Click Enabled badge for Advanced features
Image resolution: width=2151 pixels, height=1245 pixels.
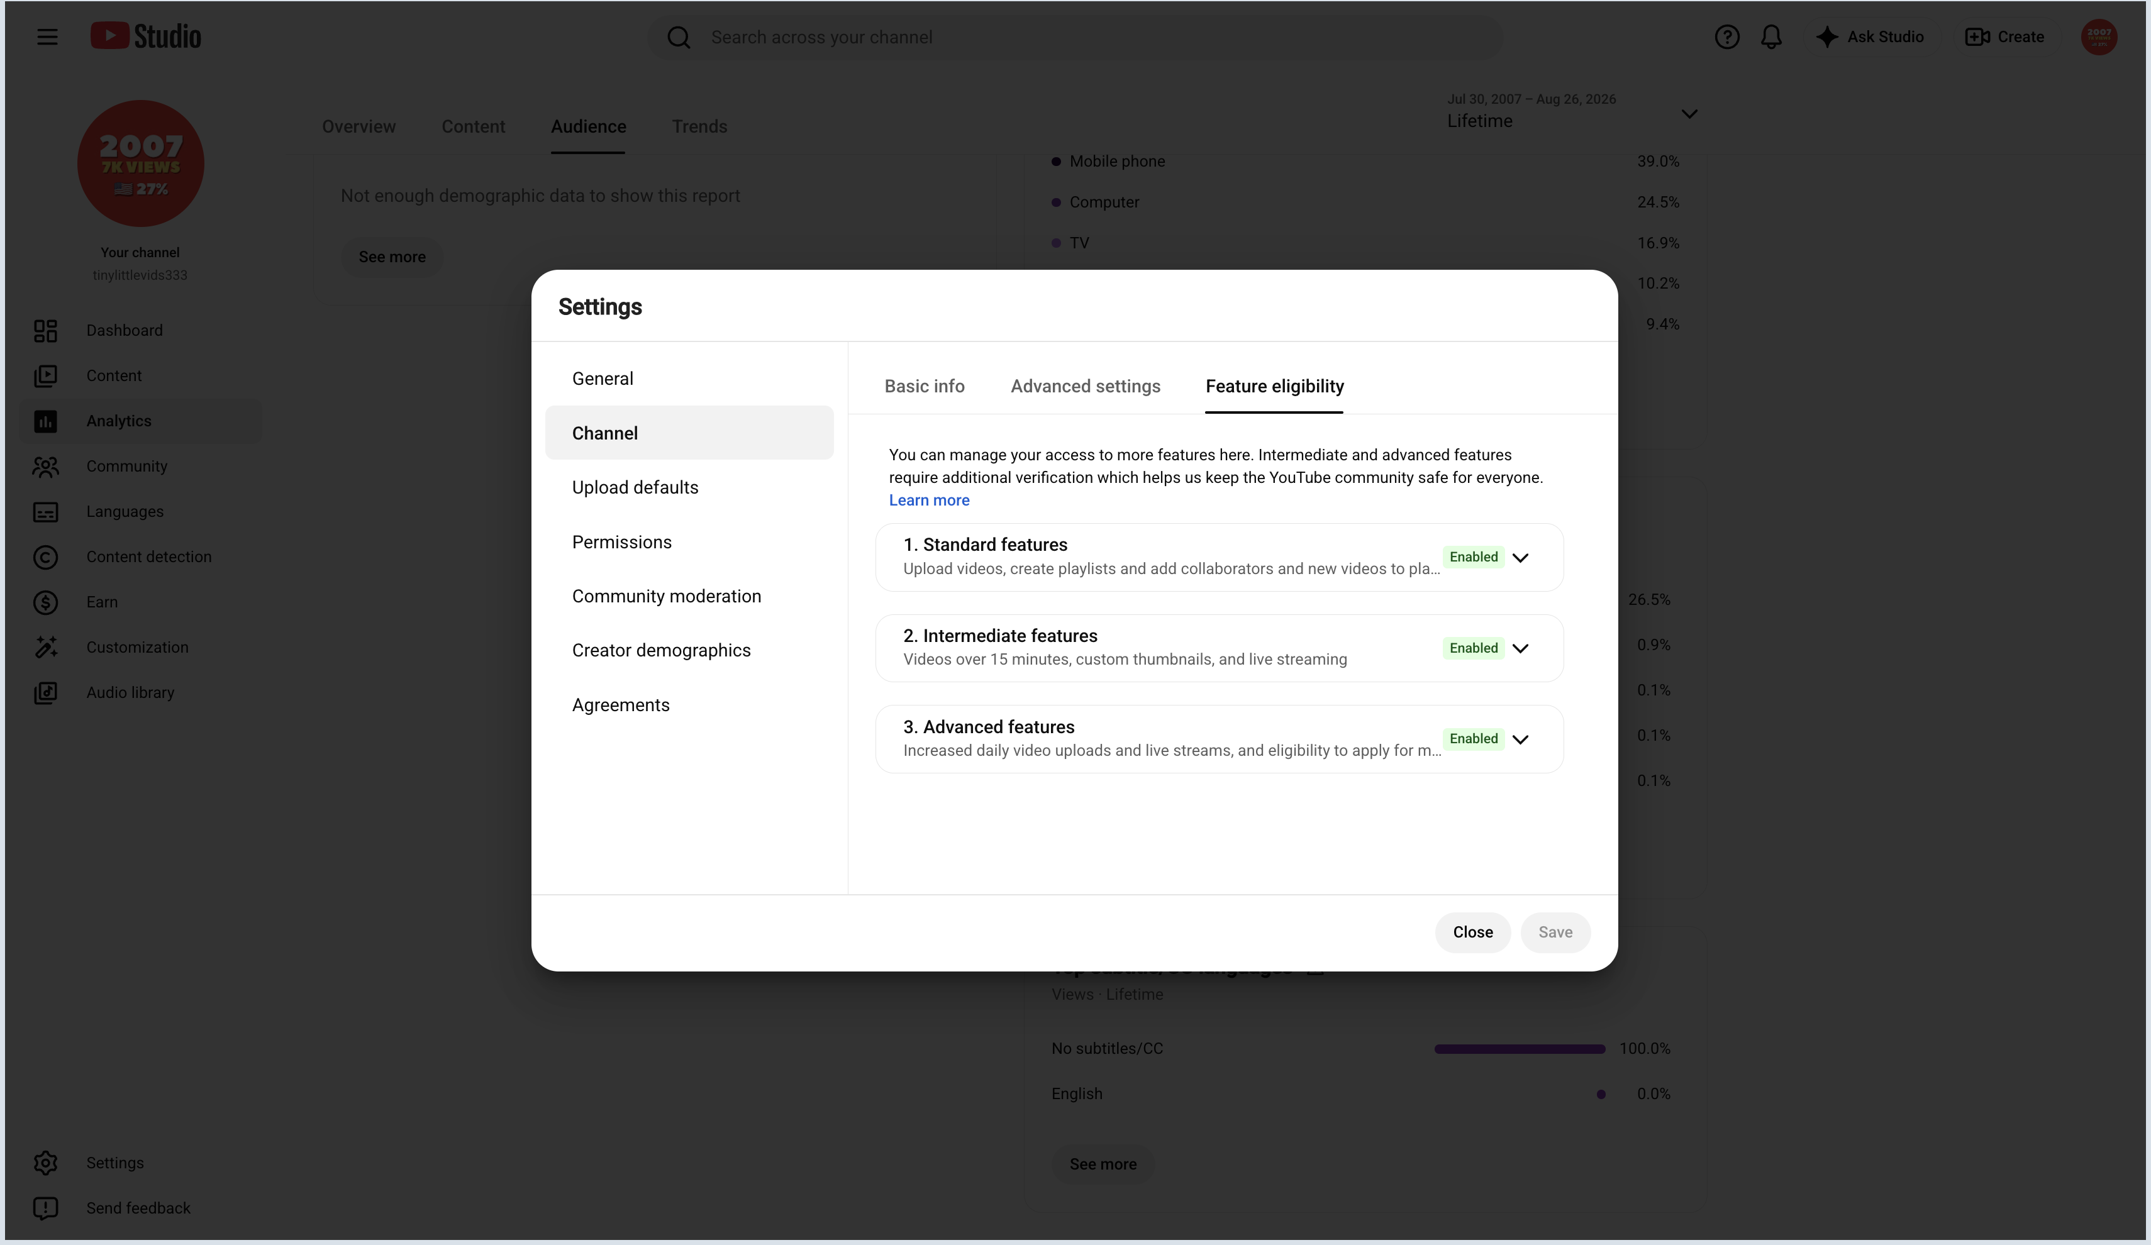pyautogui.click(x=1473, y=739)
